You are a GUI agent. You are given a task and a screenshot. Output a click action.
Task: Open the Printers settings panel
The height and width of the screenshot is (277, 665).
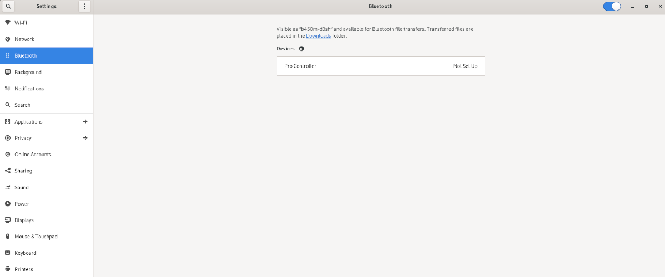point(47,269)
